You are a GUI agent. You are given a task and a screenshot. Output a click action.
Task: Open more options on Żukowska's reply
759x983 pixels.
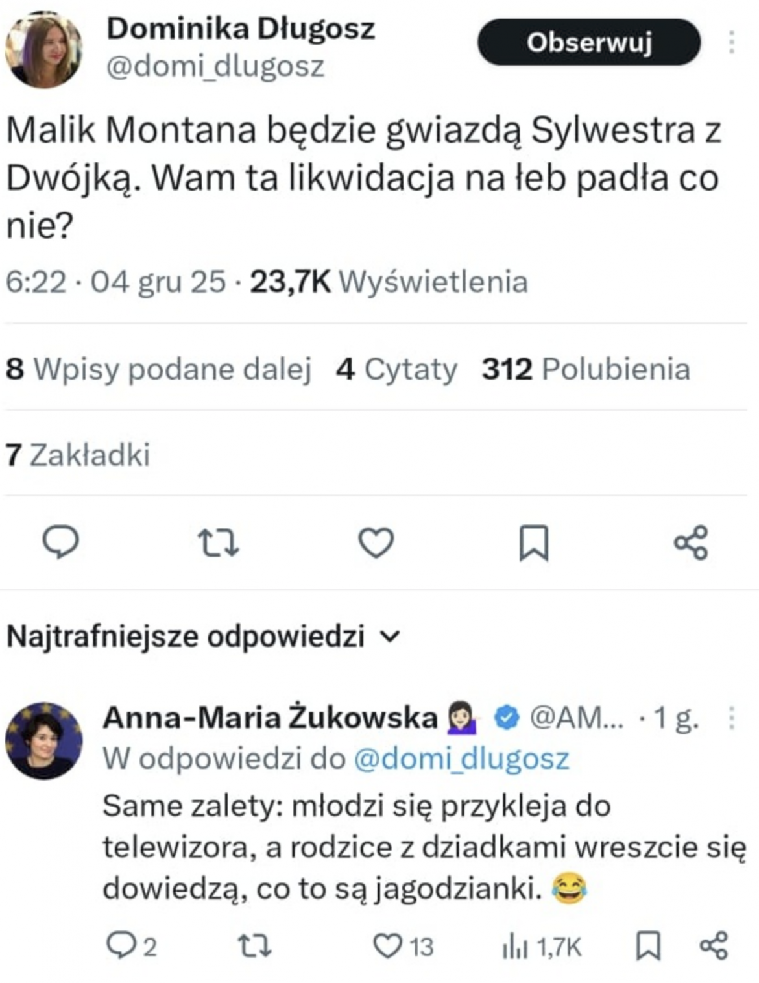[x=732, y=718]
